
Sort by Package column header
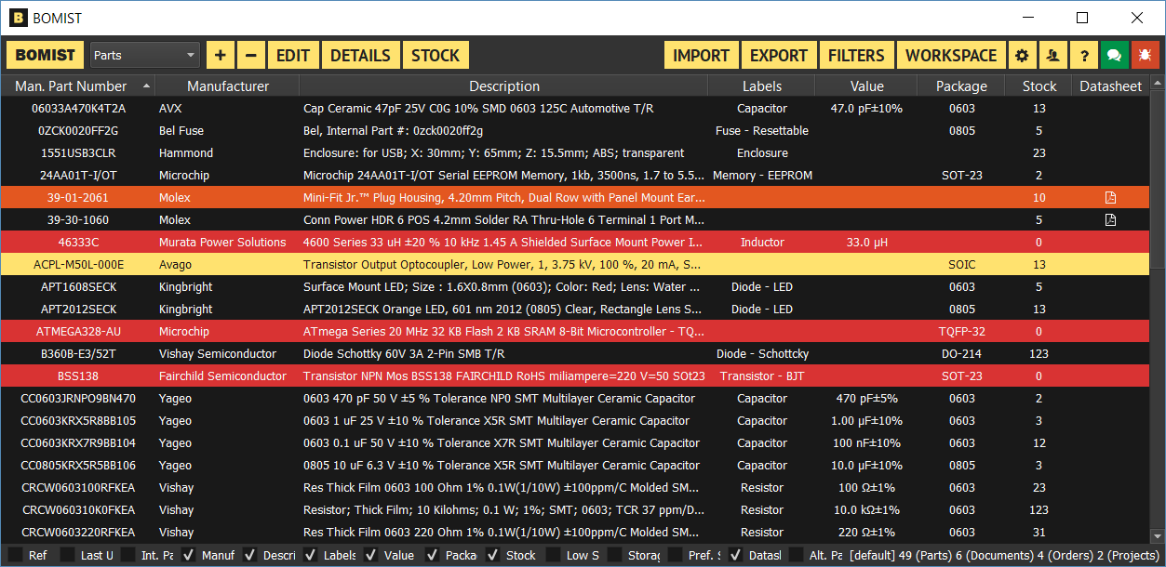[961, 86]
